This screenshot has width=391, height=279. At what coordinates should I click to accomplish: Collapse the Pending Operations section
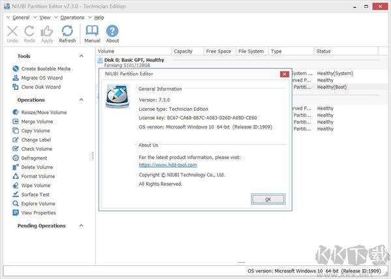click(x=81, y=226)
